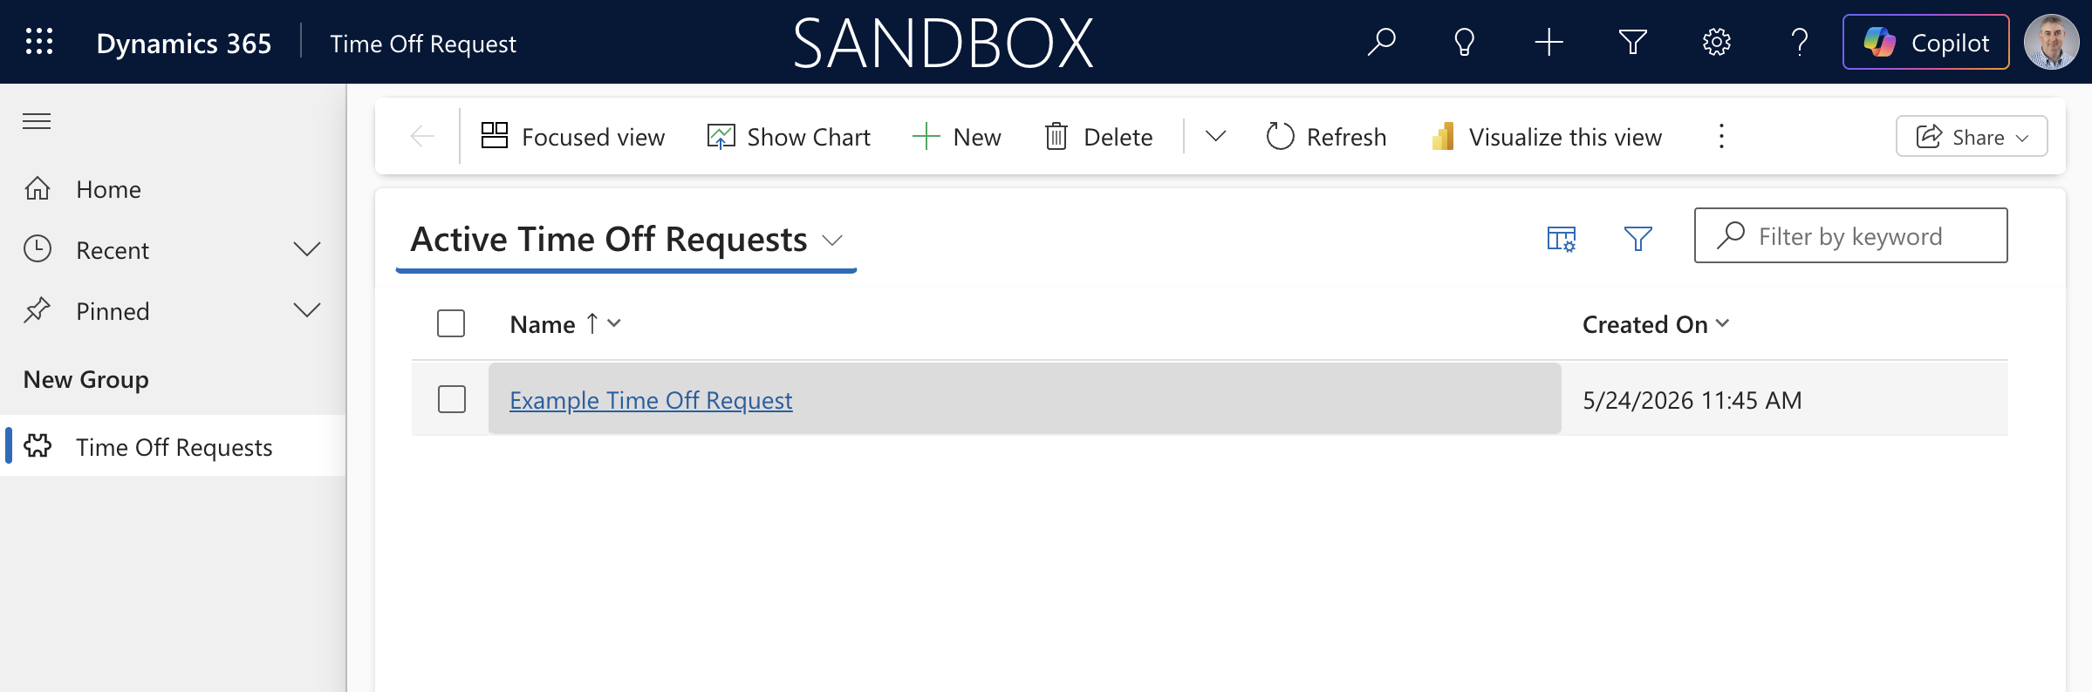The image size is (2092, 692).
Task: Open the lightbulb assistant icon
Action: tap(1465, 42)
